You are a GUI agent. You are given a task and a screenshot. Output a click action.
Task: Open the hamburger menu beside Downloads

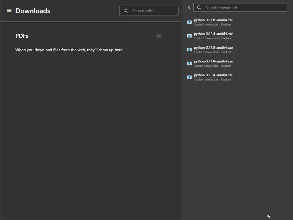[9, 11]
